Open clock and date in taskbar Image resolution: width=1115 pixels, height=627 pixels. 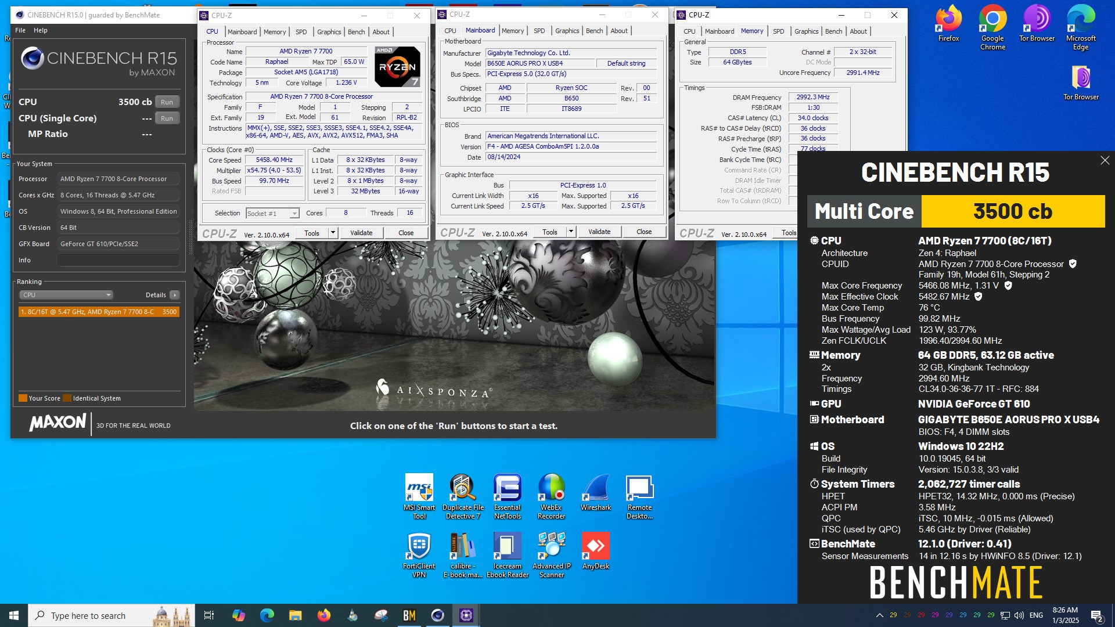point(1066,615)
